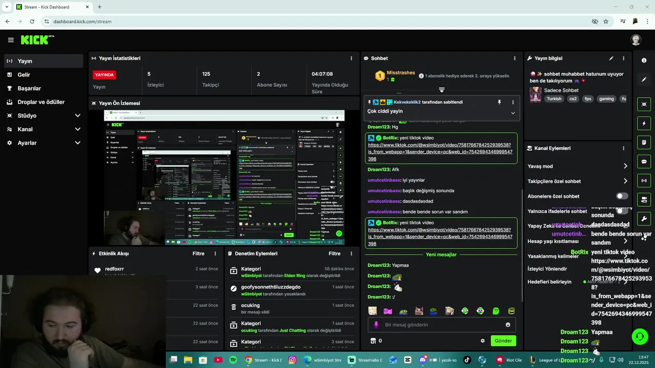The height and width of the screenshot is (368, 655).
Task: Open the emoji picker in message box
Action: pyautogui.click(x=508, y=325)
